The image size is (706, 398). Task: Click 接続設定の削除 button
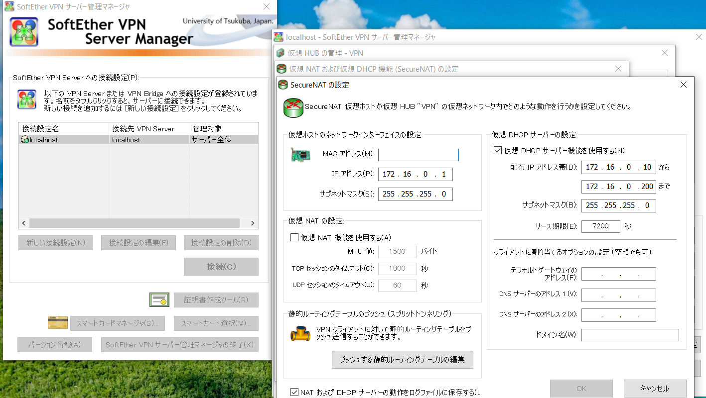click(221, 243)
